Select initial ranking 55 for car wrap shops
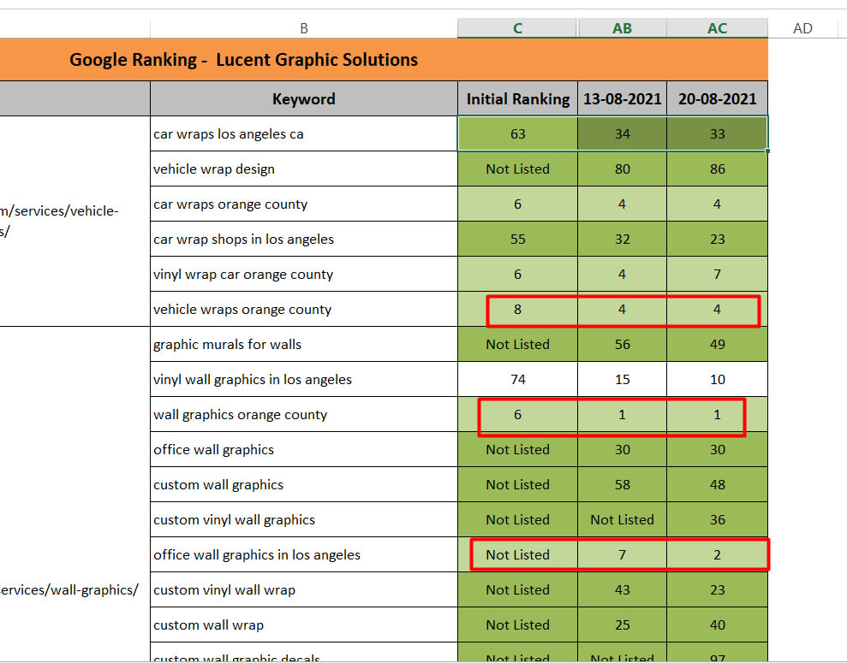The height and width of the screenshot is (663, 847). click(x=517, y=239)
